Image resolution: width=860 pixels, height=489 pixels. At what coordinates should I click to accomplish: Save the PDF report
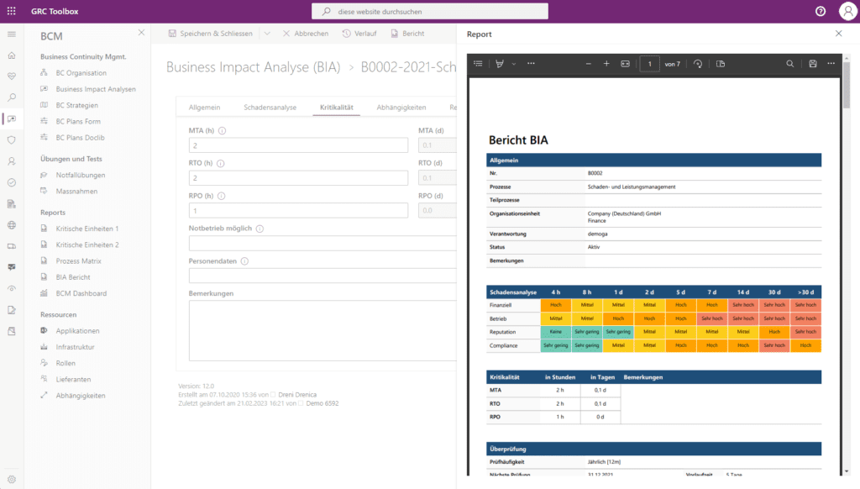tap(813, 64)
